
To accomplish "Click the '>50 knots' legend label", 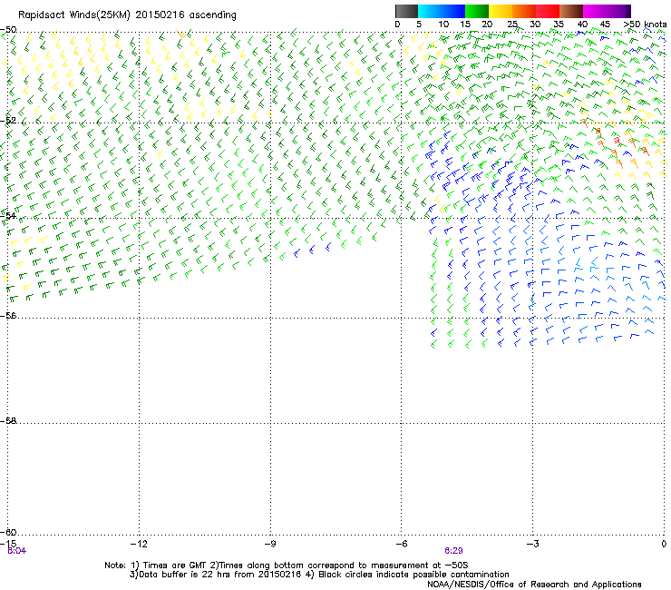I will click(x=645, y=25).
